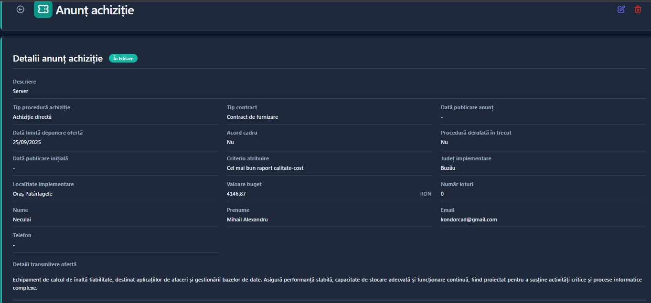Click the "Detalii anunț achiziție" section heading
This screenshot has width=651, height=303.
pos(58,59)
